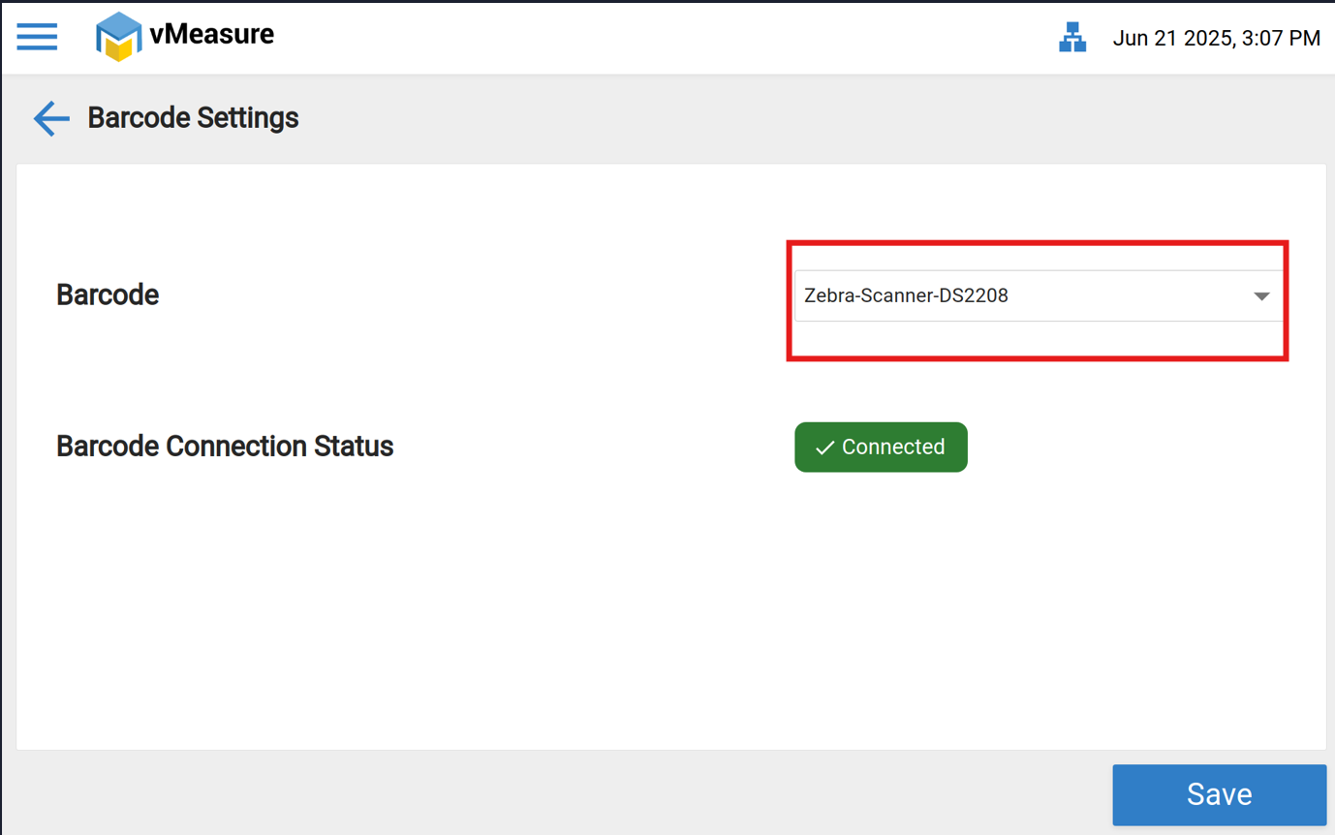Click the vMeasure brand name text

pyautogui.click(x=211, y=35)
